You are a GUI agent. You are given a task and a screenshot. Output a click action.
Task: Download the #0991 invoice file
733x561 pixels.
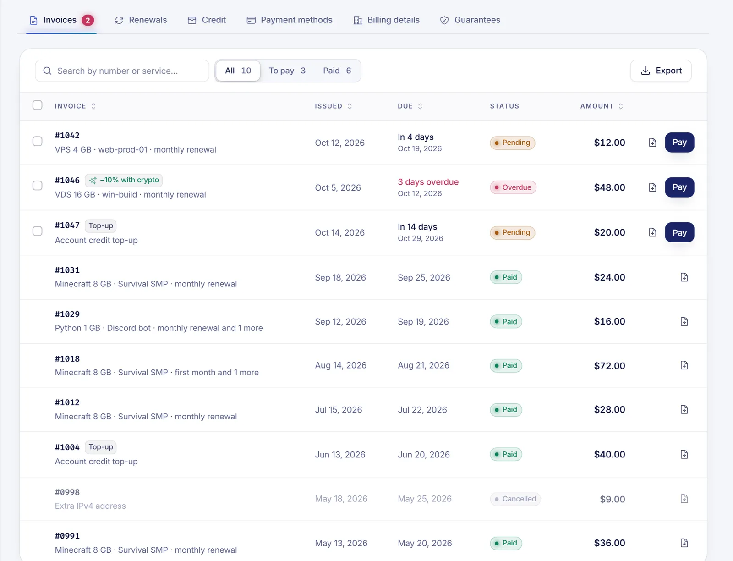684,543
